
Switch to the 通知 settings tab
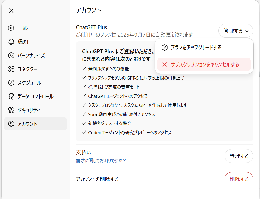[36, 42]
